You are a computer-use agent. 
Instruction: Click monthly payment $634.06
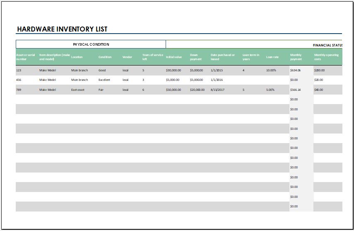click(295, 71)
